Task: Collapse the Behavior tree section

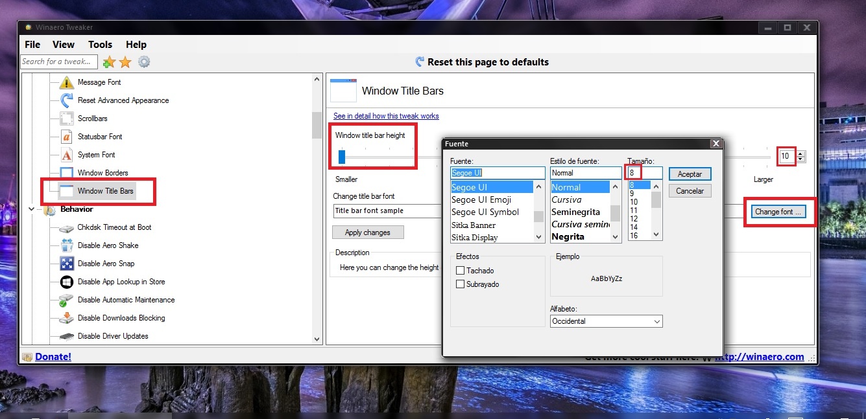Action: (32, 209)
